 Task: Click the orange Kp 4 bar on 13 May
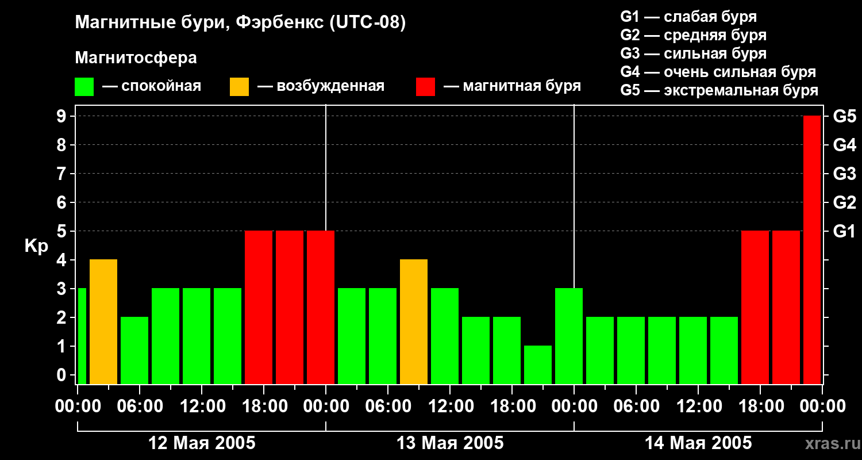point(414,322)
